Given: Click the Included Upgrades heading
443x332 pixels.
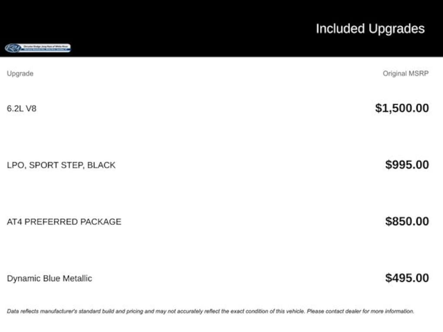Looking at the screenshot, I should (x=370, y=29).
